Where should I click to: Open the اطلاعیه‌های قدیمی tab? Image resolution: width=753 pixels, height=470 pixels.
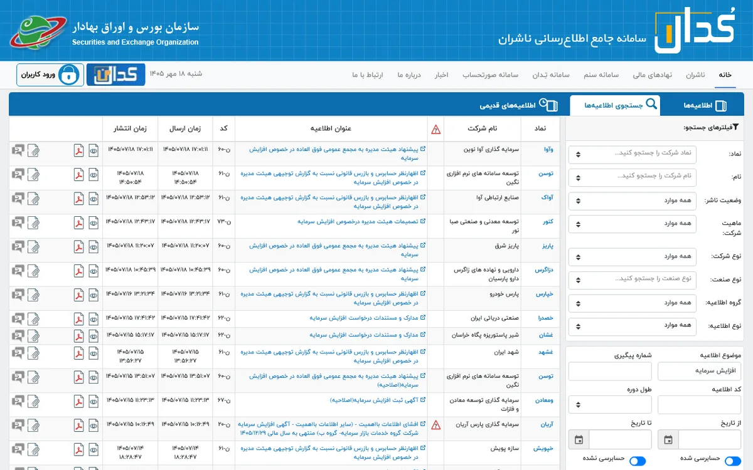click(x=518, y=105)
